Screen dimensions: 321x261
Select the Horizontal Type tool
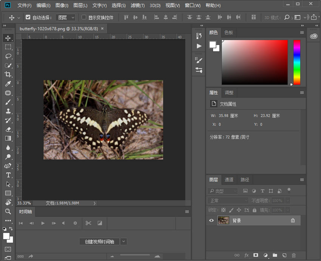coord(8,175)
